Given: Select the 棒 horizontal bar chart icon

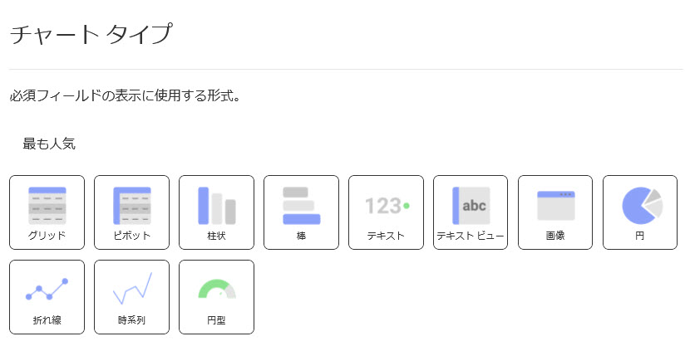Looking at the screenshot, I should click(x=301, y=205).
